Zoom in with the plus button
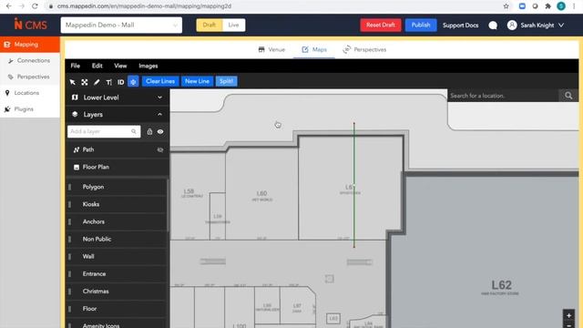The image size is (583, 328). click(x=568, y=315)
